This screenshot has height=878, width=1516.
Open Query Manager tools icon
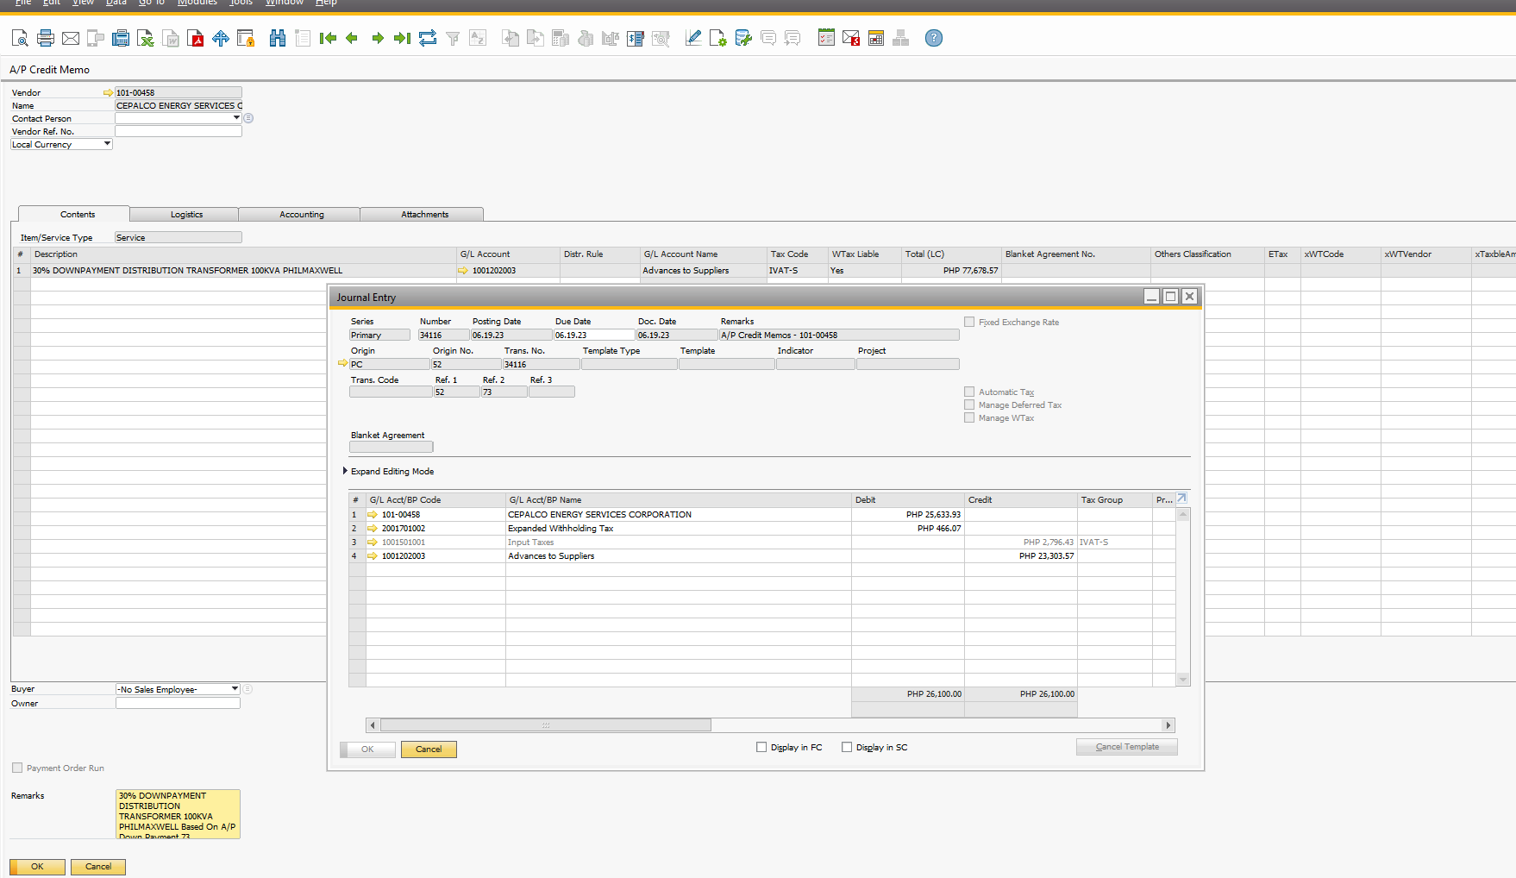click(743, 38)
